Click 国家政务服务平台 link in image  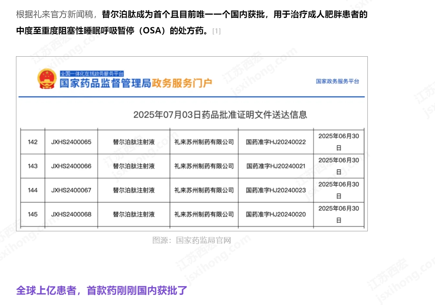coord(337,81)
